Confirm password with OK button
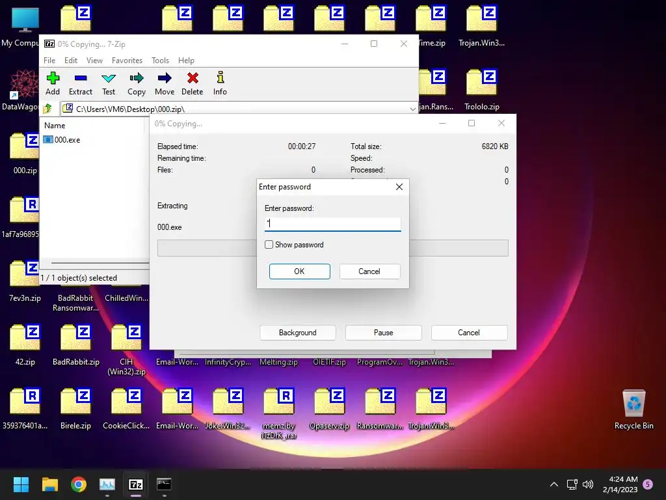The width and height of the screenshot is (666, 500). pyautogui.click(x=299, y=271)
